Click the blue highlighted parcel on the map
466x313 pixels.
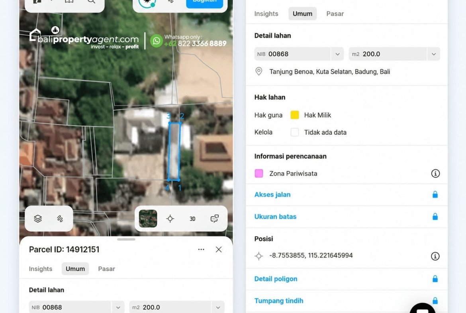tap(174, 152)
